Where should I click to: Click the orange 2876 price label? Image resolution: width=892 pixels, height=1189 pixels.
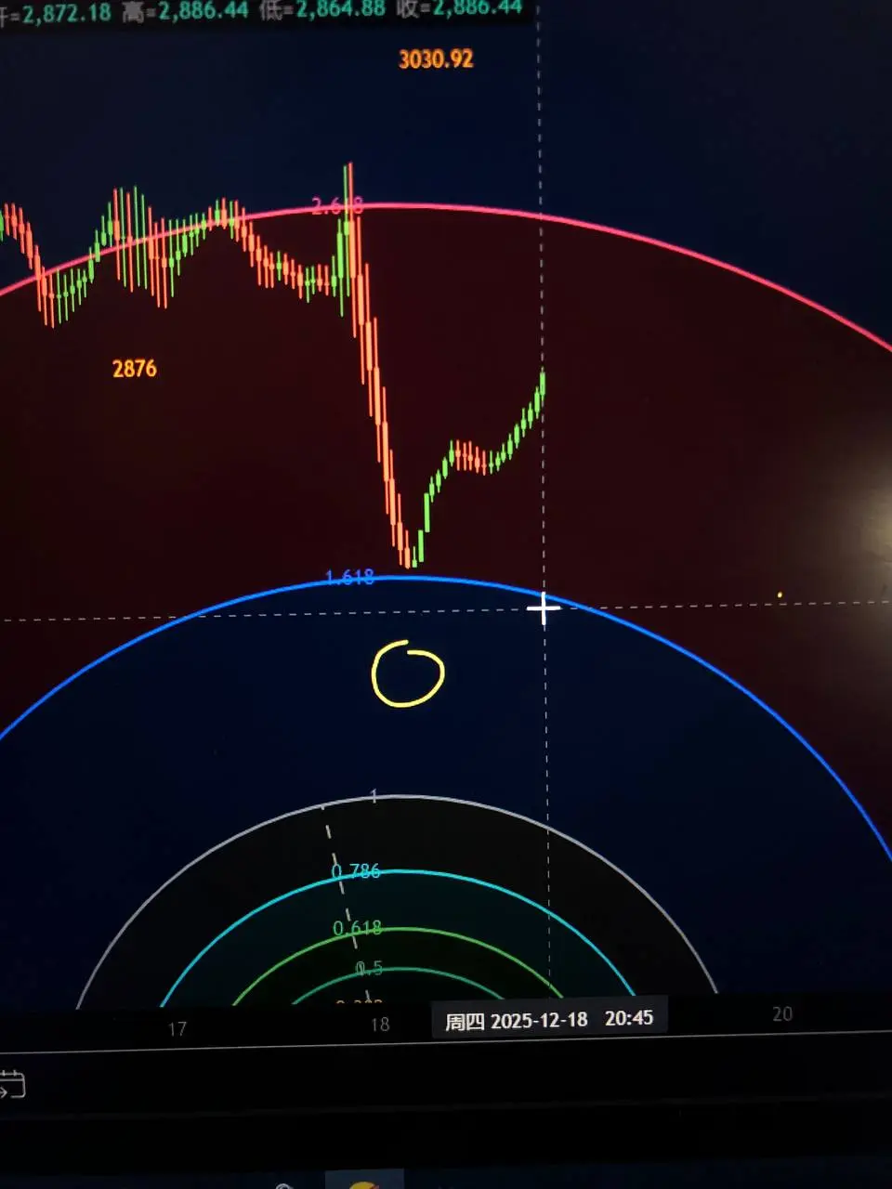tap(135, 369)
